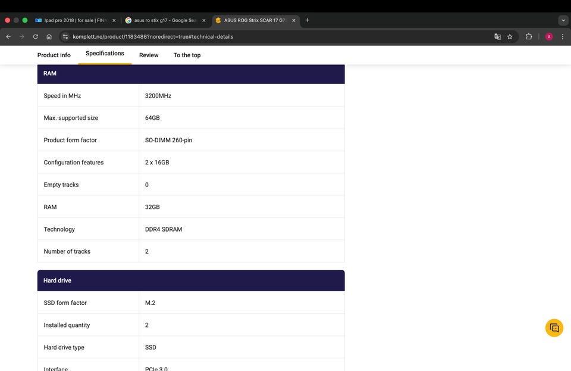Translate this page icon

tap(497, 36)
